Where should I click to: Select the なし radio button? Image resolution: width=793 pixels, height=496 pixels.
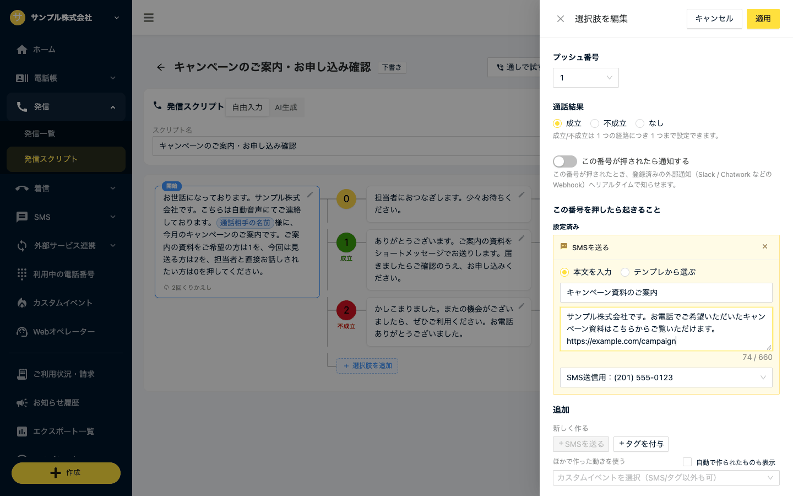pos(640,123)
